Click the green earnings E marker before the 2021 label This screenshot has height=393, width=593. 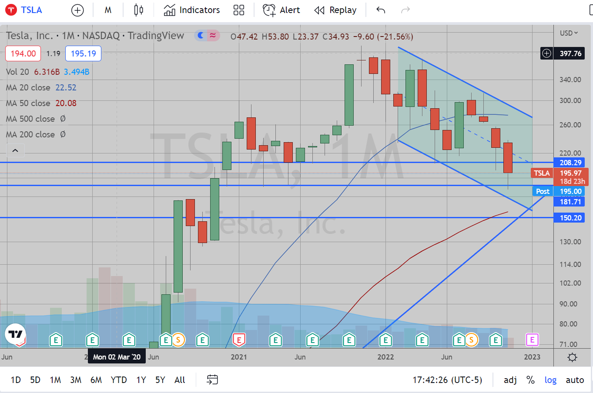point(202,340)
